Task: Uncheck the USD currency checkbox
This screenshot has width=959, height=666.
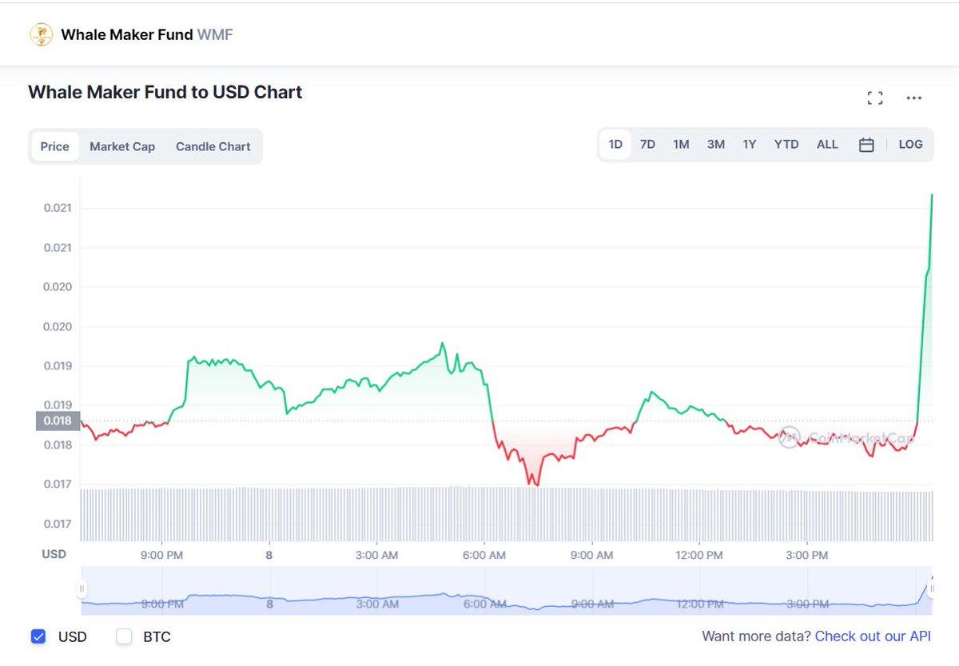Action: tap(38, 636)
